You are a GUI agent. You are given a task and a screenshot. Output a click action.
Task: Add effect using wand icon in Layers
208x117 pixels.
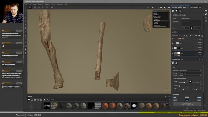pyautogui.click(x=184, y=35)
